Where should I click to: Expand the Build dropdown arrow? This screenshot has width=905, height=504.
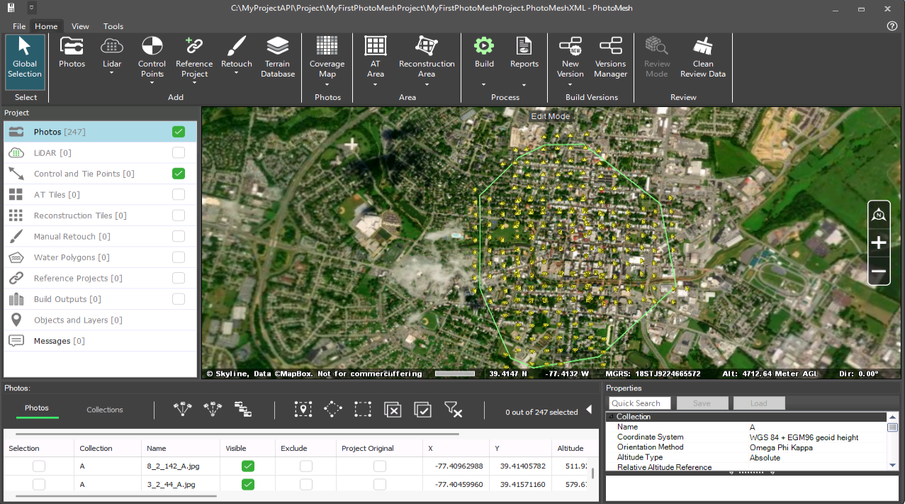[x=484, y=84]
